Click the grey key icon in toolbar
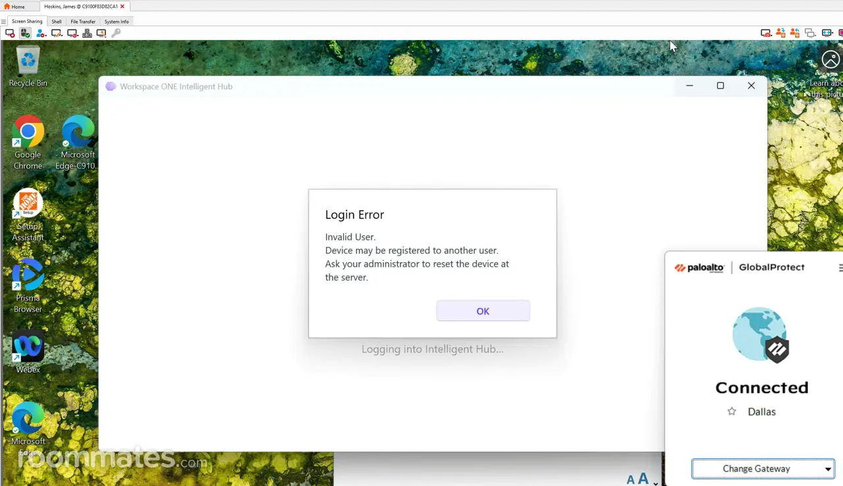 (x=116, y=33)
